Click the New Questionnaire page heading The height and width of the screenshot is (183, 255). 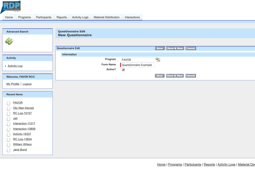pyautogui.click(x=75, y=35)
